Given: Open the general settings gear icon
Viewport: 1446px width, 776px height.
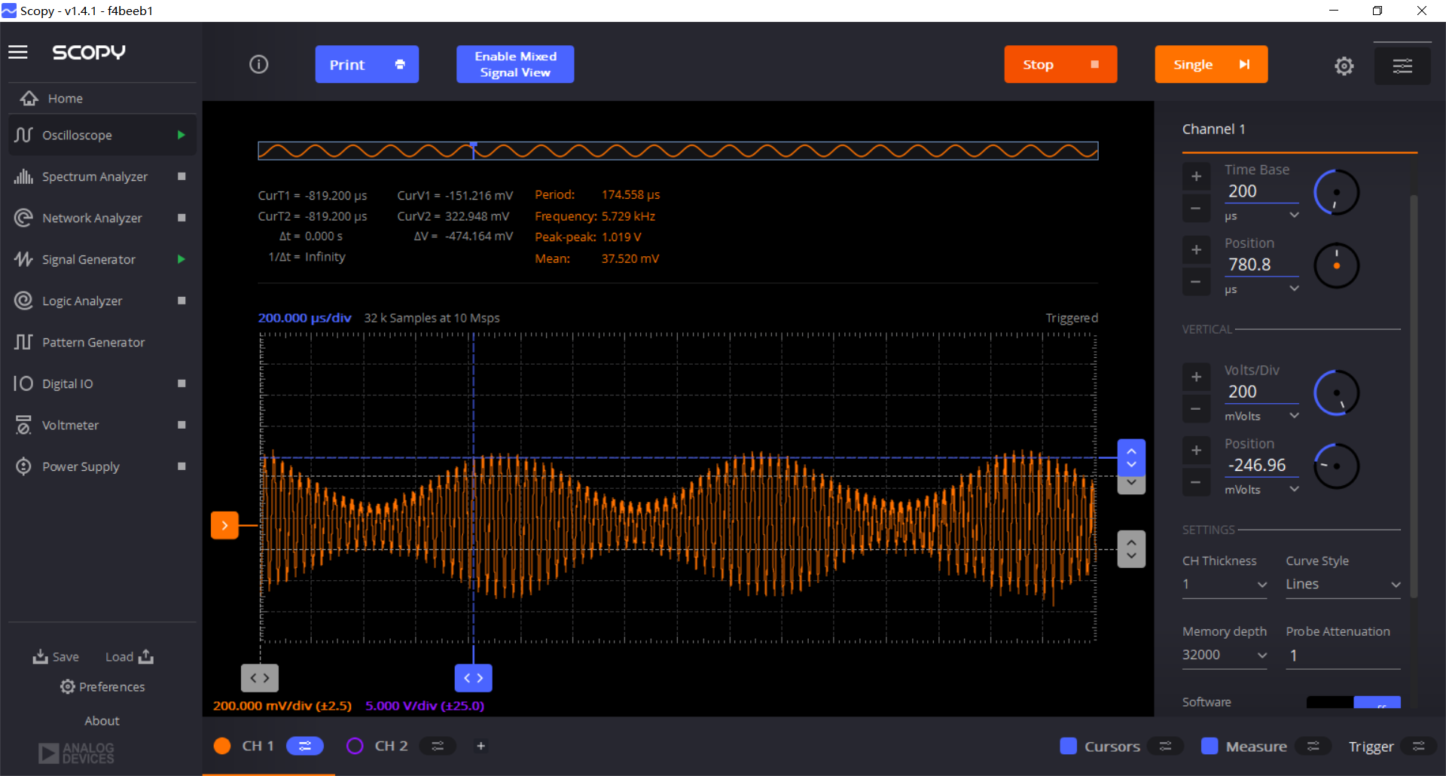Looking at the screenshot, I should (1344, 66).
